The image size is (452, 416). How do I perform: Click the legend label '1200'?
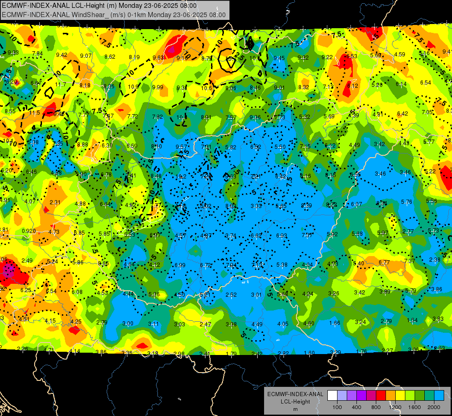tap(395, 407)
